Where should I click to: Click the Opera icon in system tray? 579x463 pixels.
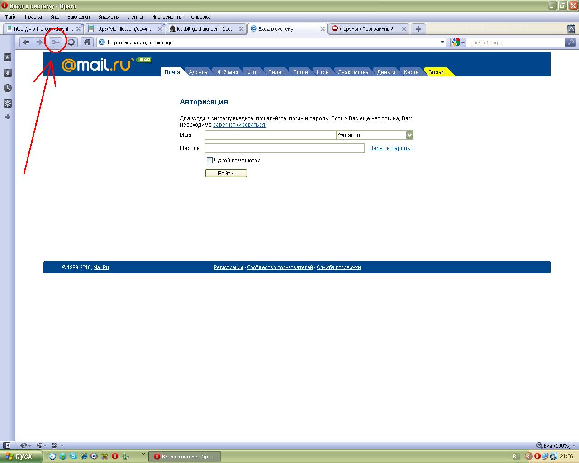[x=537, y=456]
